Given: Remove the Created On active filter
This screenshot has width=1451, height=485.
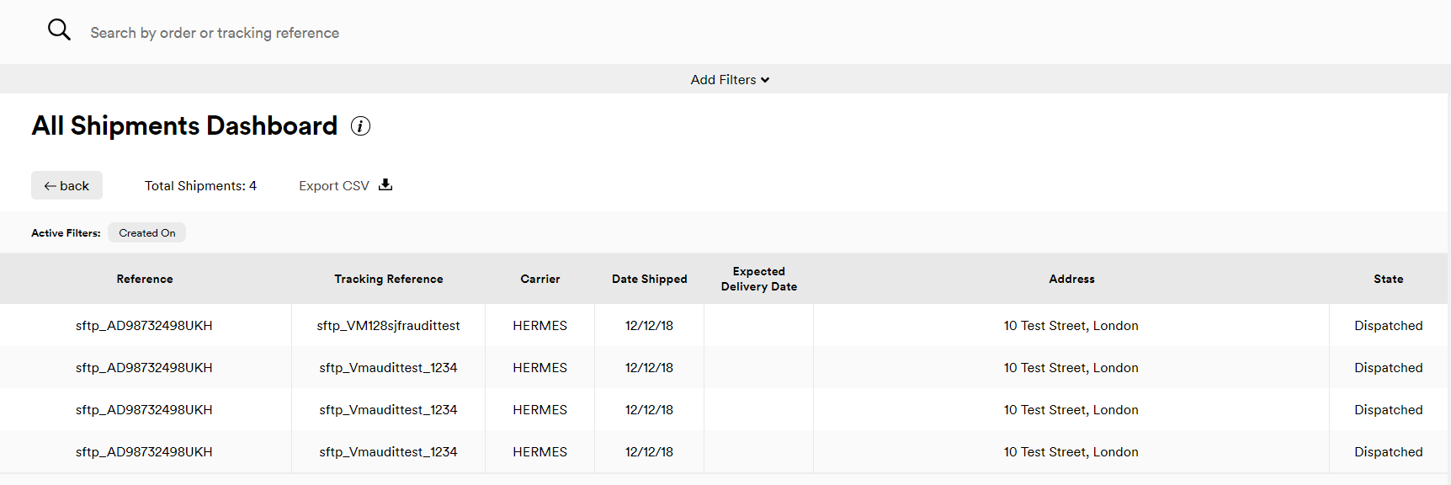Looking at the screenshot, I should pos(147,233).
